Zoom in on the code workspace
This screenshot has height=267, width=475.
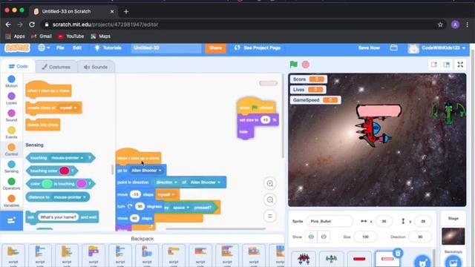[270, 183]
